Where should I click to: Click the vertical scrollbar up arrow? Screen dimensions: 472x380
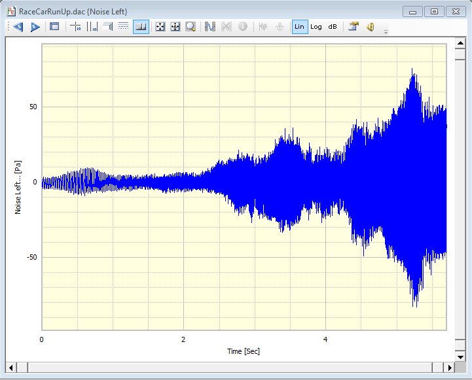click(461, 42)
